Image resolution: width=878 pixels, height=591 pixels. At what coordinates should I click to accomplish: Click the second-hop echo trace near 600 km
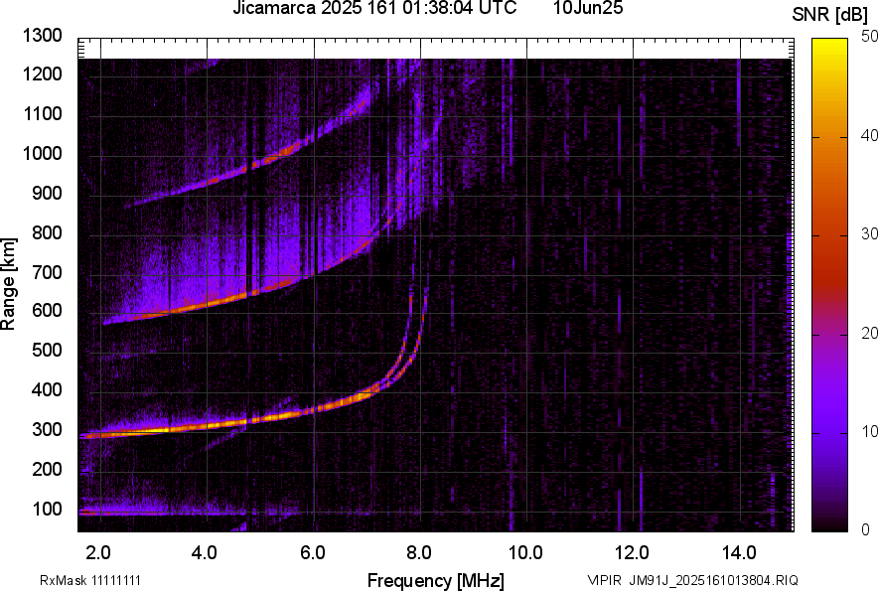pyautogui.click(x=199, y=307)
